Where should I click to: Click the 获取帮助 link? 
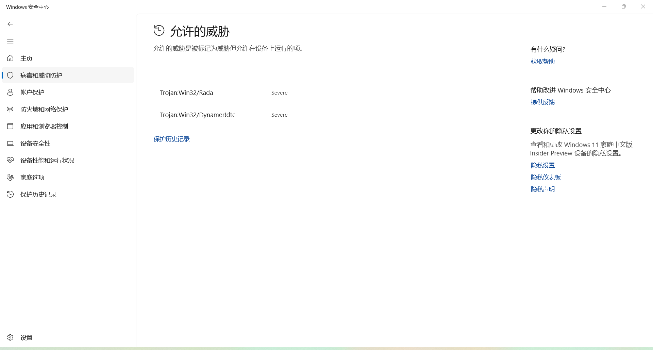coord(542,62)
